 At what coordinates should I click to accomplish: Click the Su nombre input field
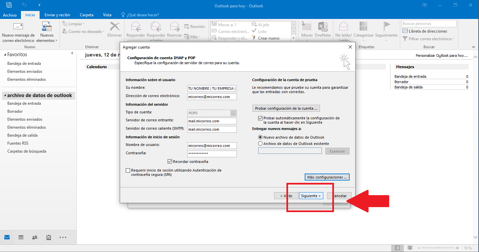click(x=212, y=88)
